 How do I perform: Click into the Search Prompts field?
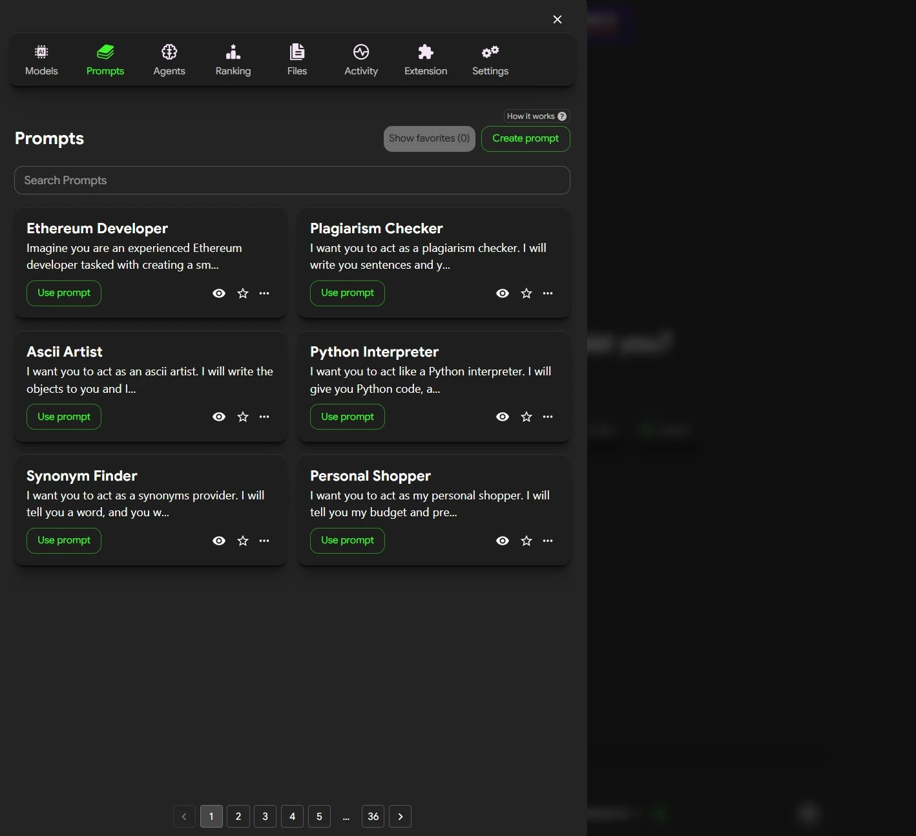pyautogui.click(x=292, y=180)
